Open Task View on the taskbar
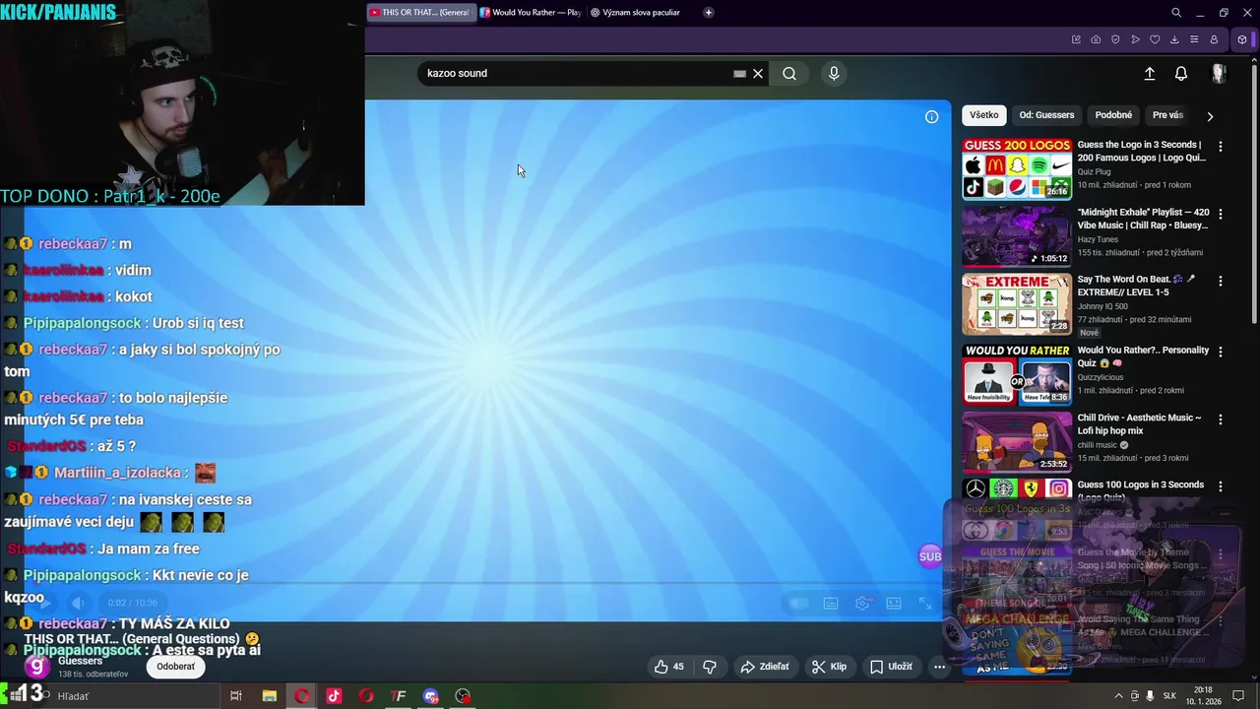 [236, 696]
